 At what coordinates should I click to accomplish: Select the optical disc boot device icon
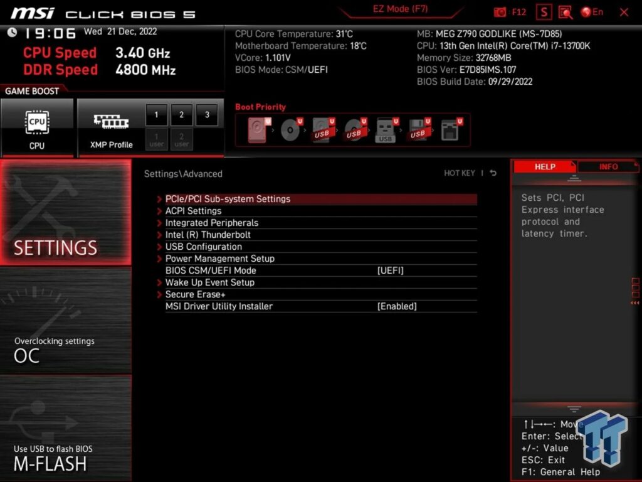tap(291, 130)
